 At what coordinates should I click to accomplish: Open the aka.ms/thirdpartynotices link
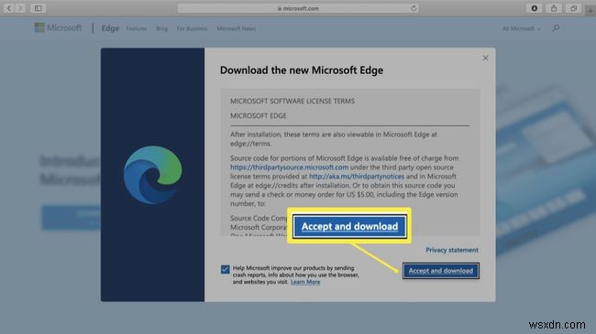click(357, 176)
